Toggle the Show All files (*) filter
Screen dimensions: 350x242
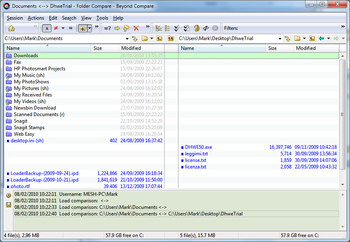[x=47, y=28]
